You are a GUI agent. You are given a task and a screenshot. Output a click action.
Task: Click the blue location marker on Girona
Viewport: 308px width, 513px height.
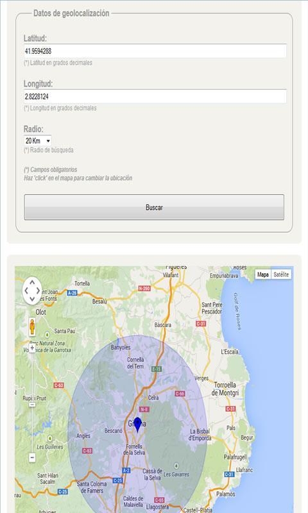(x=138, y=425)
